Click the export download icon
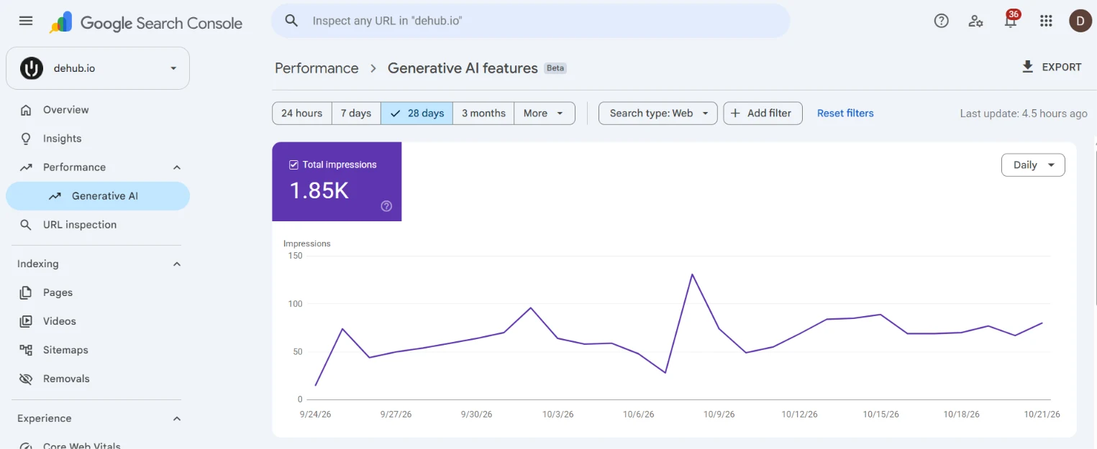 (1027, 67)
